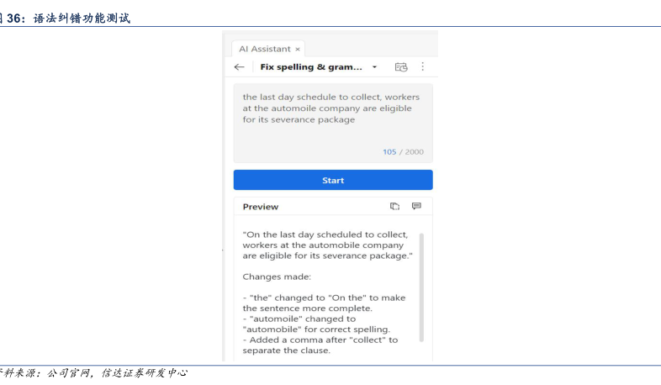Screen dimensions: 661x385
Task: Click the '"the" changed to "On the"' note
Action: (324, 303)
